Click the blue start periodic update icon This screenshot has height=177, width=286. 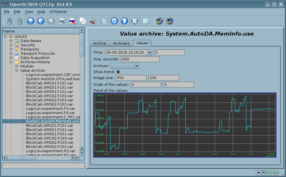pos(124,21)
